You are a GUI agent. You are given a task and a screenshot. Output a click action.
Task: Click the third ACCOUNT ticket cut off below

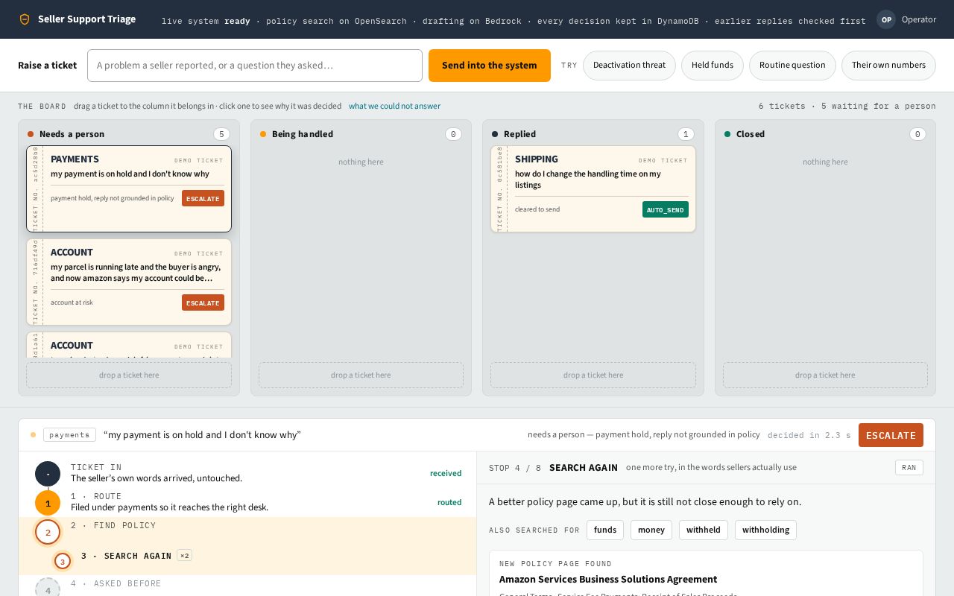point(129,345)
